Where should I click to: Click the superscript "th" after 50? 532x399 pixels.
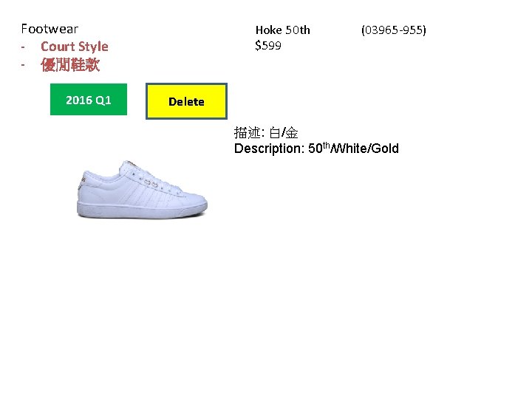[326, 146]
